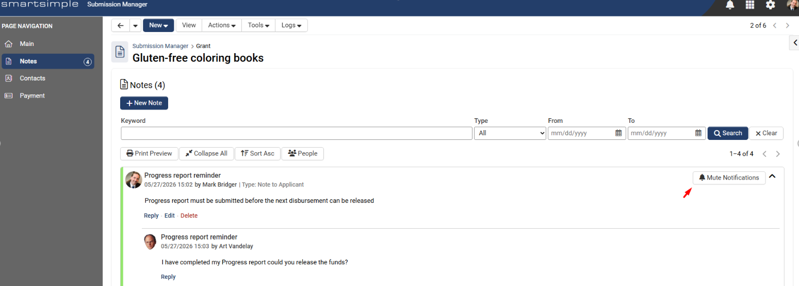Open the apps grid menu icon
This screenshot has height=286, width=799.
click(750, 5)
